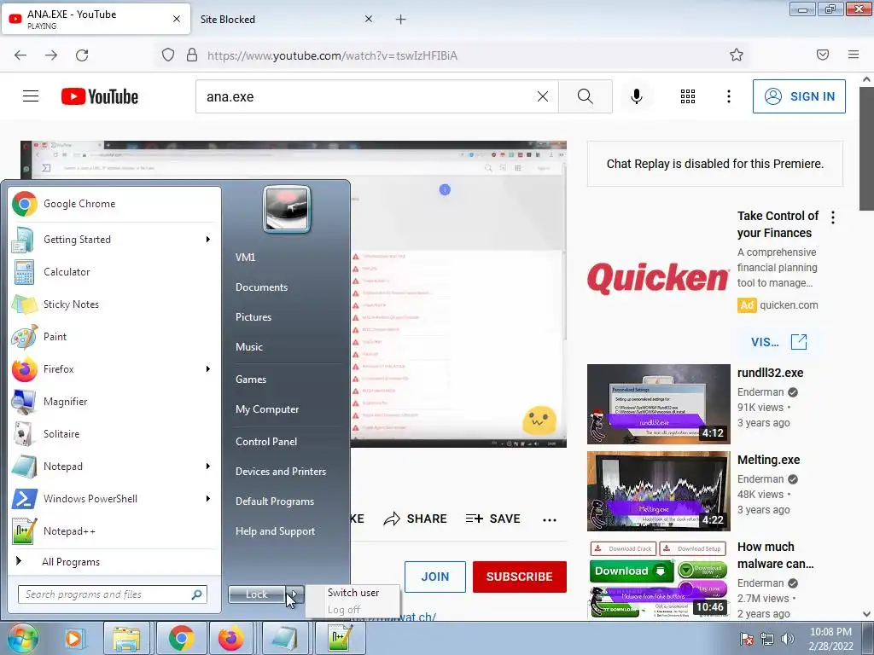874x655 pixels.
Task: Open File Explorer from the taskbar
Action: pyautogui.click(x=126, y=638)
